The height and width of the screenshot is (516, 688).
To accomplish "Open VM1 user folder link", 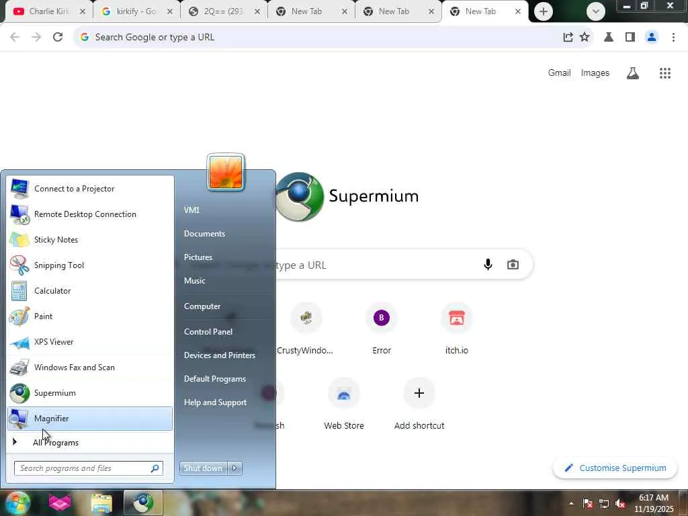I will click(x=191, y=210).
